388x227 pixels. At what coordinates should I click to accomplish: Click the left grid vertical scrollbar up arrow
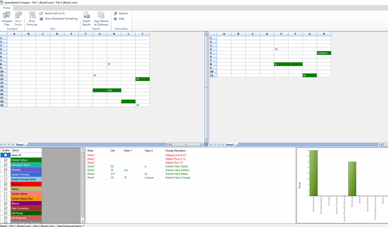pos(206,33)
